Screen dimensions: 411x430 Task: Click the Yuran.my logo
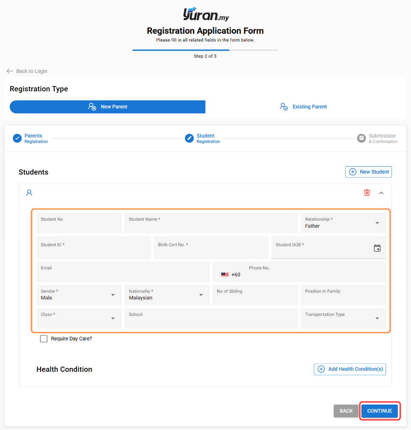(x=205, y=15)
